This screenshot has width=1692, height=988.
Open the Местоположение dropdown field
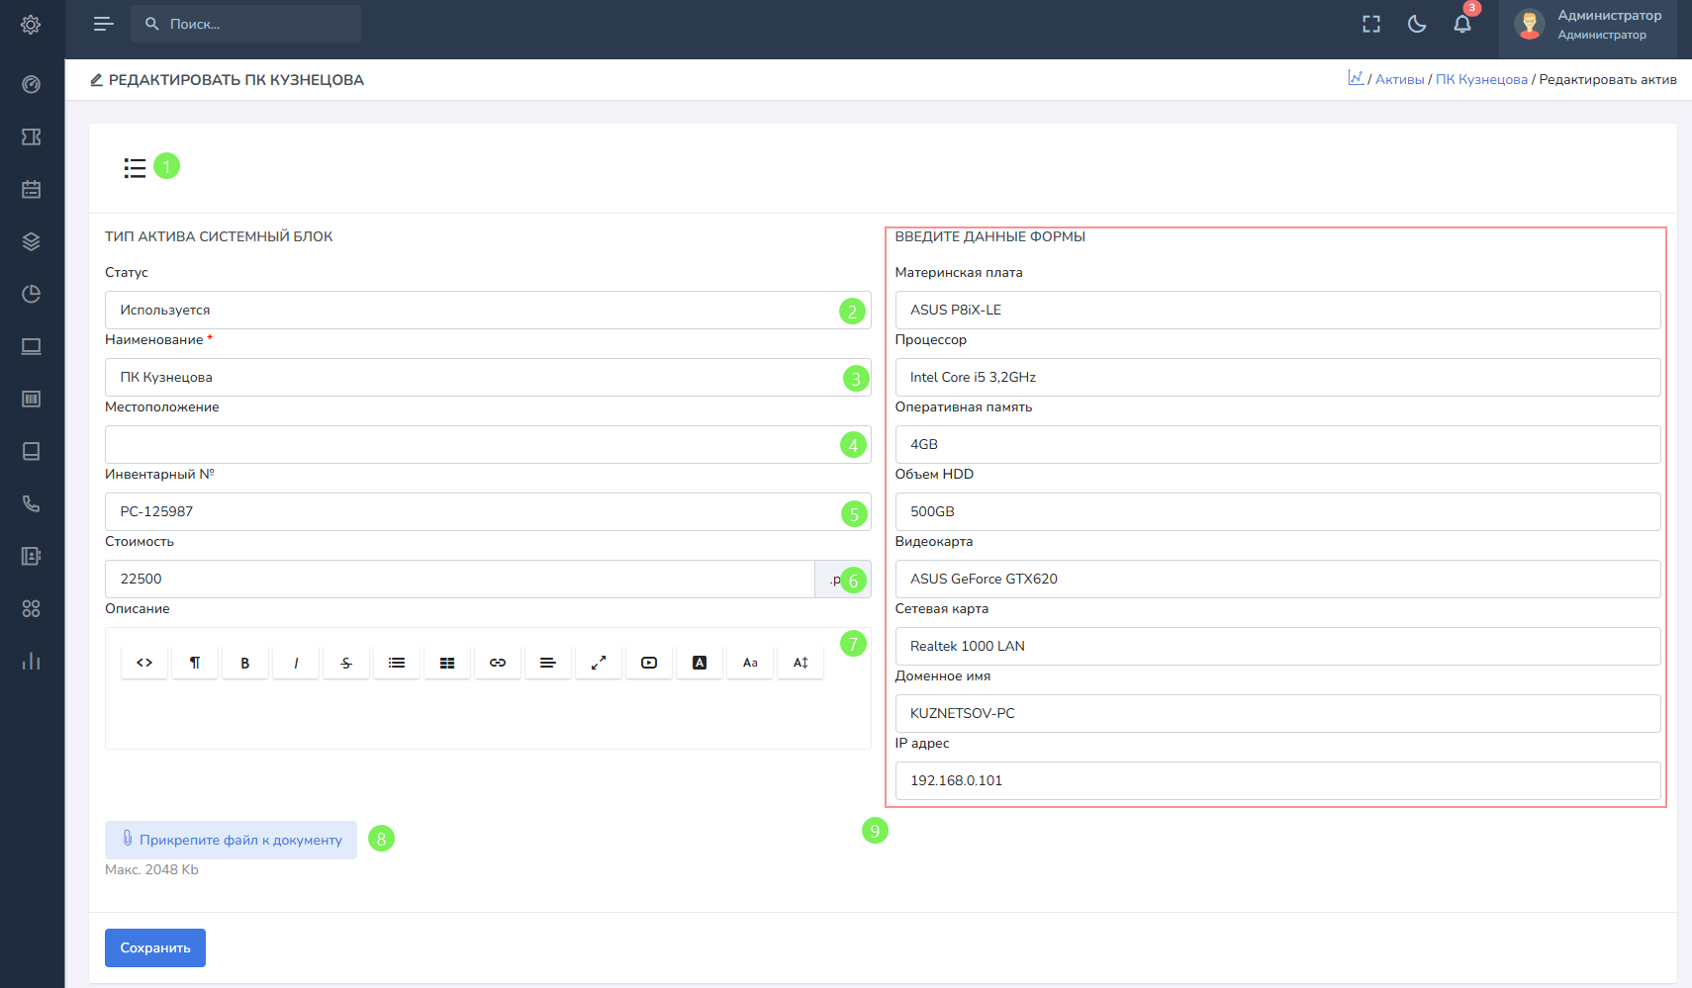(475, 445)
